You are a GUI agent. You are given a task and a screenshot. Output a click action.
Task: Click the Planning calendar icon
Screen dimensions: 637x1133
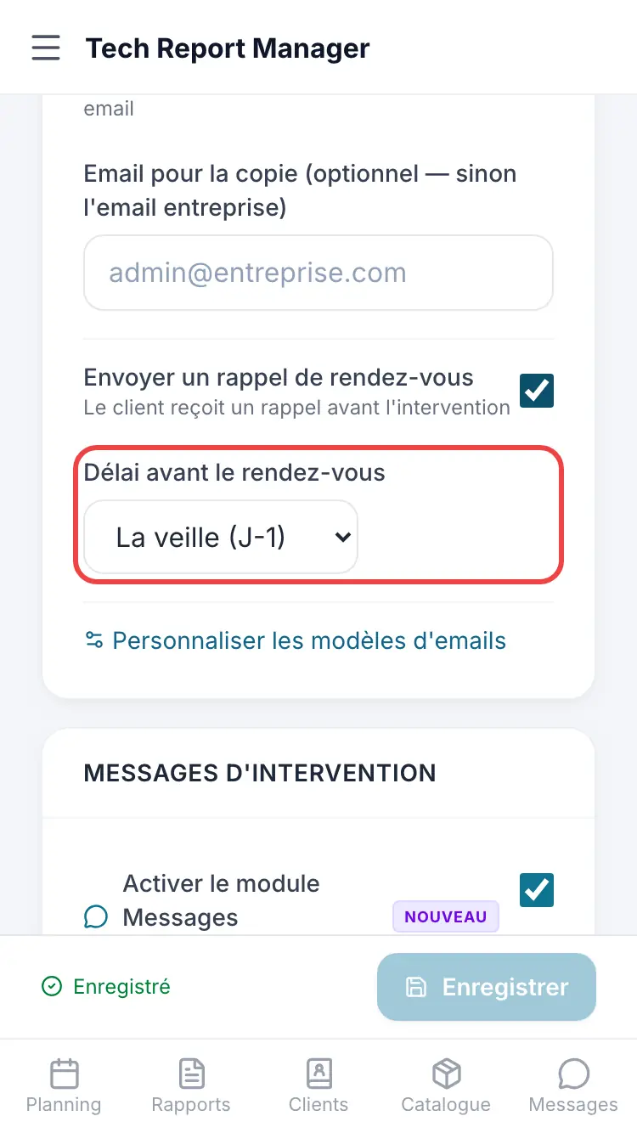coord(64,1074)
